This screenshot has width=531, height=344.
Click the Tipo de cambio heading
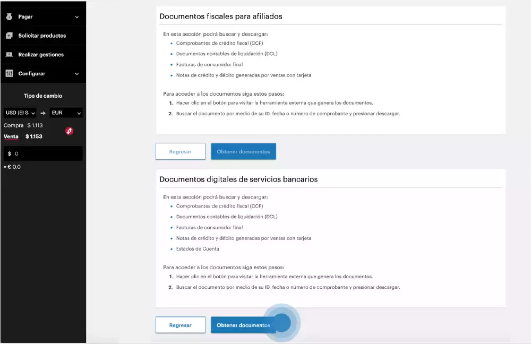tap(43, 96)
